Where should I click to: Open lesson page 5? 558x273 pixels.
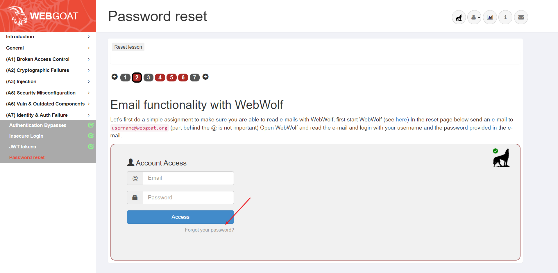tap(171, 77)
